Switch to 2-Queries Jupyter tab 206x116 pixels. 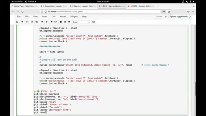(83, 6)
